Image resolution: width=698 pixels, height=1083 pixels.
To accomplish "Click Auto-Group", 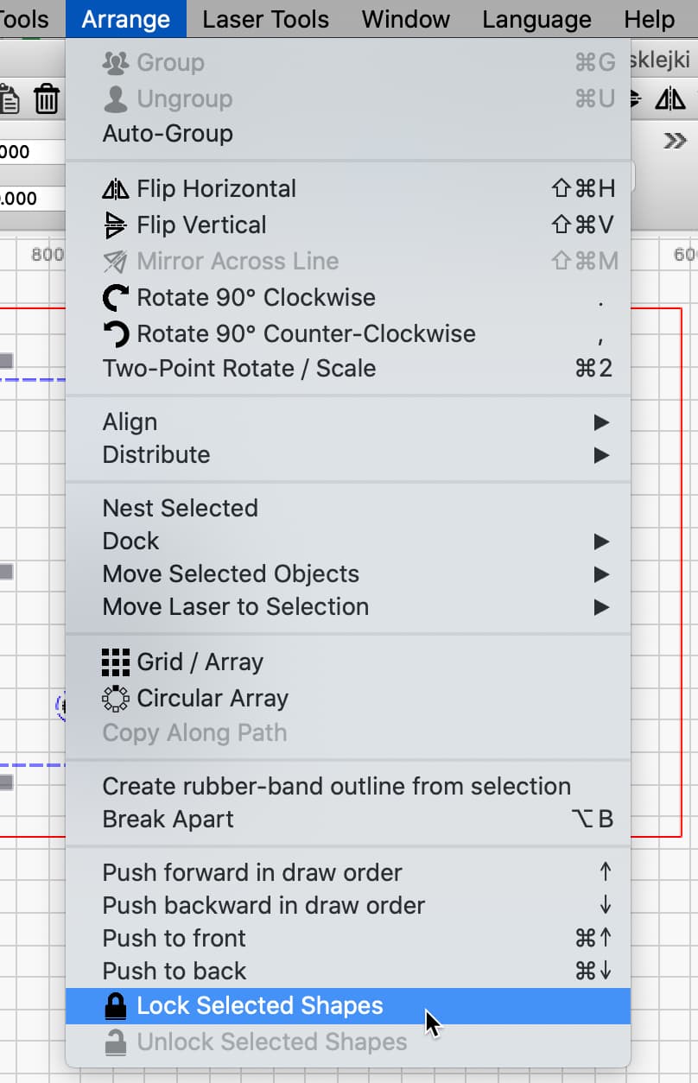I will [x=168, y=133].
